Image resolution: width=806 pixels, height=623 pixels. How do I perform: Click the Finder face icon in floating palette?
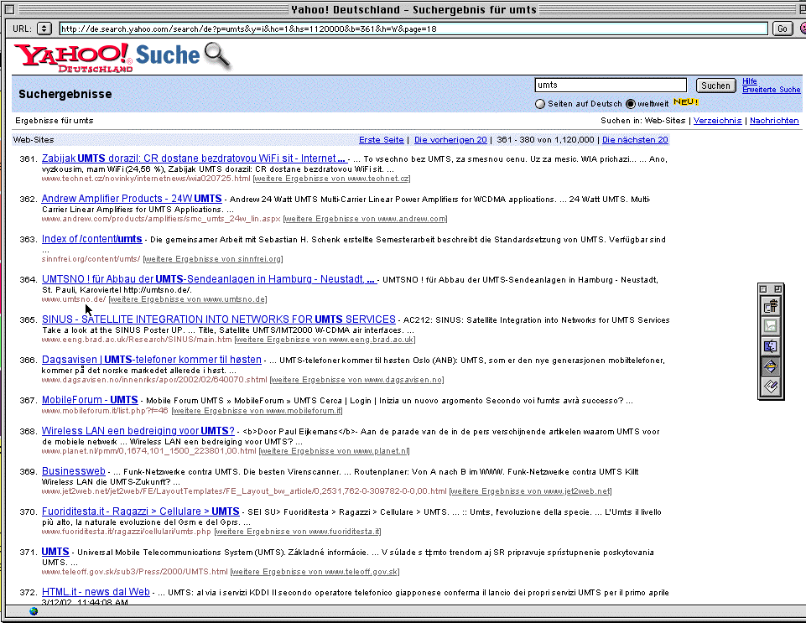(x=772, y=346)
